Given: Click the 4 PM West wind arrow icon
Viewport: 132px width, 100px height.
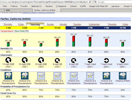Looking at the screenshot, I should pos(90,60).
